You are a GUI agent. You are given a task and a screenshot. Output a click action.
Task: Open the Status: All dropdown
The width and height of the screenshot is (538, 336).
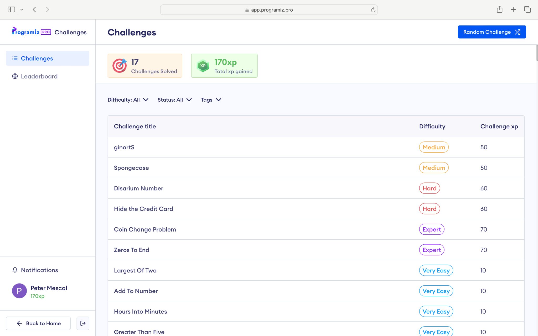pyautogui.click(x=174, y=100)
